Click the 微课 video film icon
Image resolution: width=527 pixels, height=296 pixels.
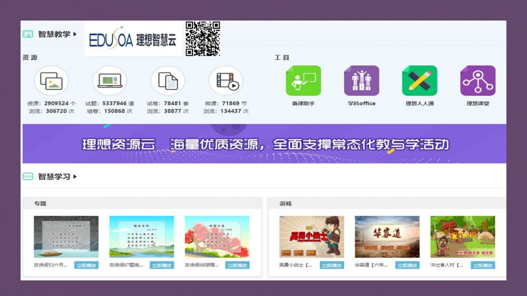[226, 81]
